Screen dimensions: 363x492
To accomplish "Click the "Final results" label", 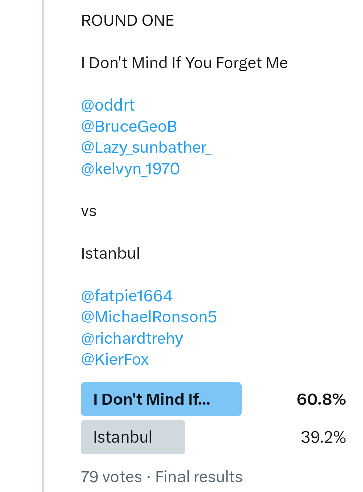I will tap(199, 477).
